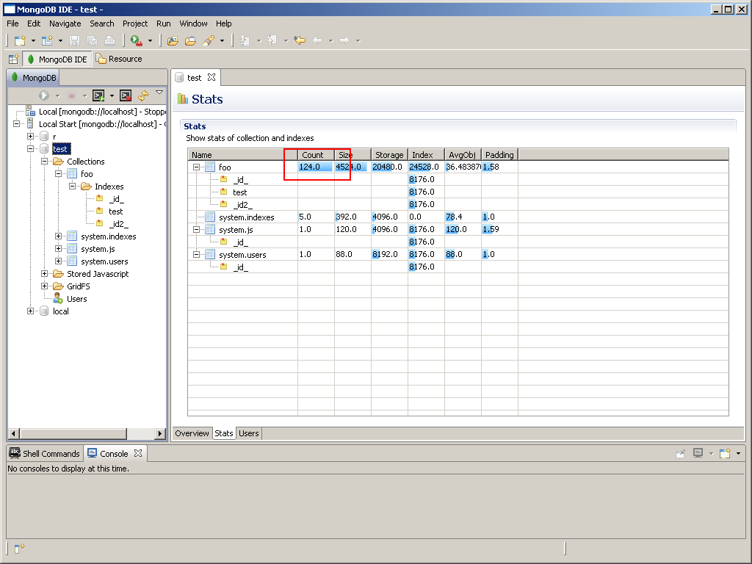Open dropdown arrow beside New wizard icon
Viewport: 752px width, 564px height.
(x=33, y=41)
